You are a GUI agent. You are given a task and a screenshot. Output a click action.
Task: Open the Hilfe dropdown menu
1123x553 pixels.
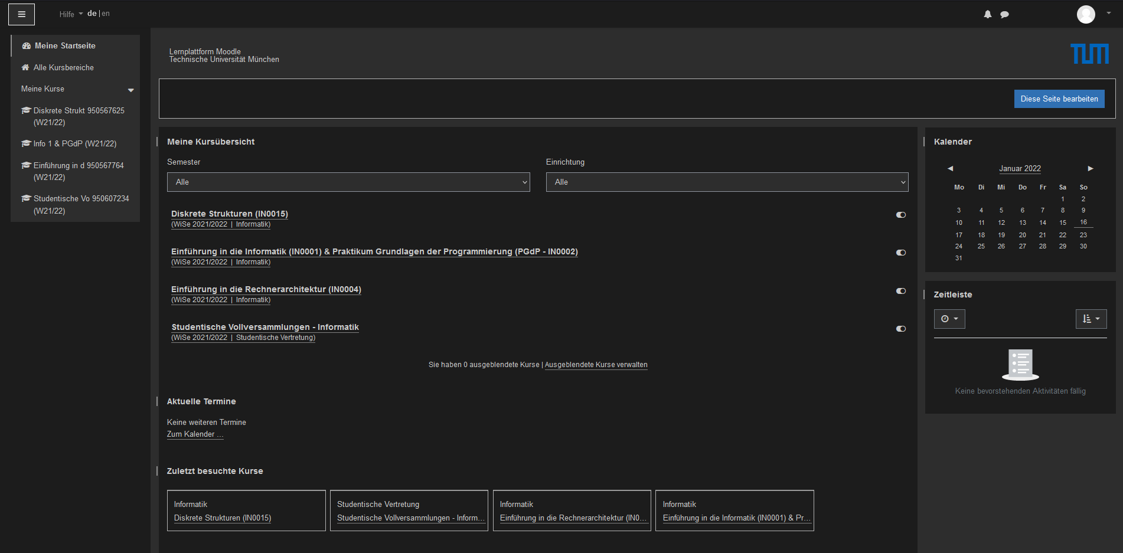(x=71, y=14)
